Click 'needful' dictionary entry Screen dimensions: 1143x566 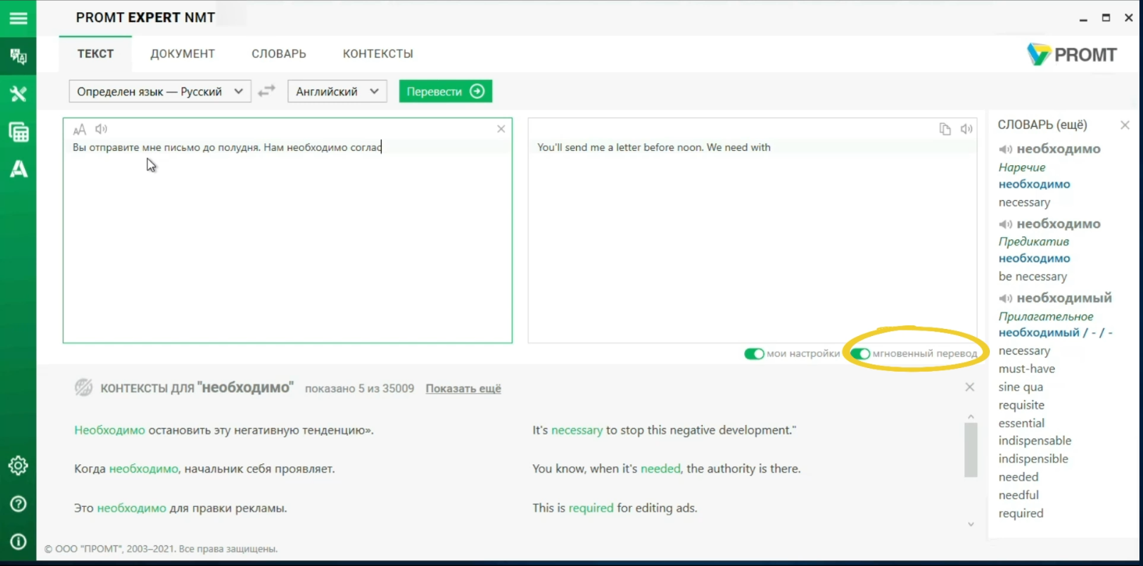pos(1018,495)
